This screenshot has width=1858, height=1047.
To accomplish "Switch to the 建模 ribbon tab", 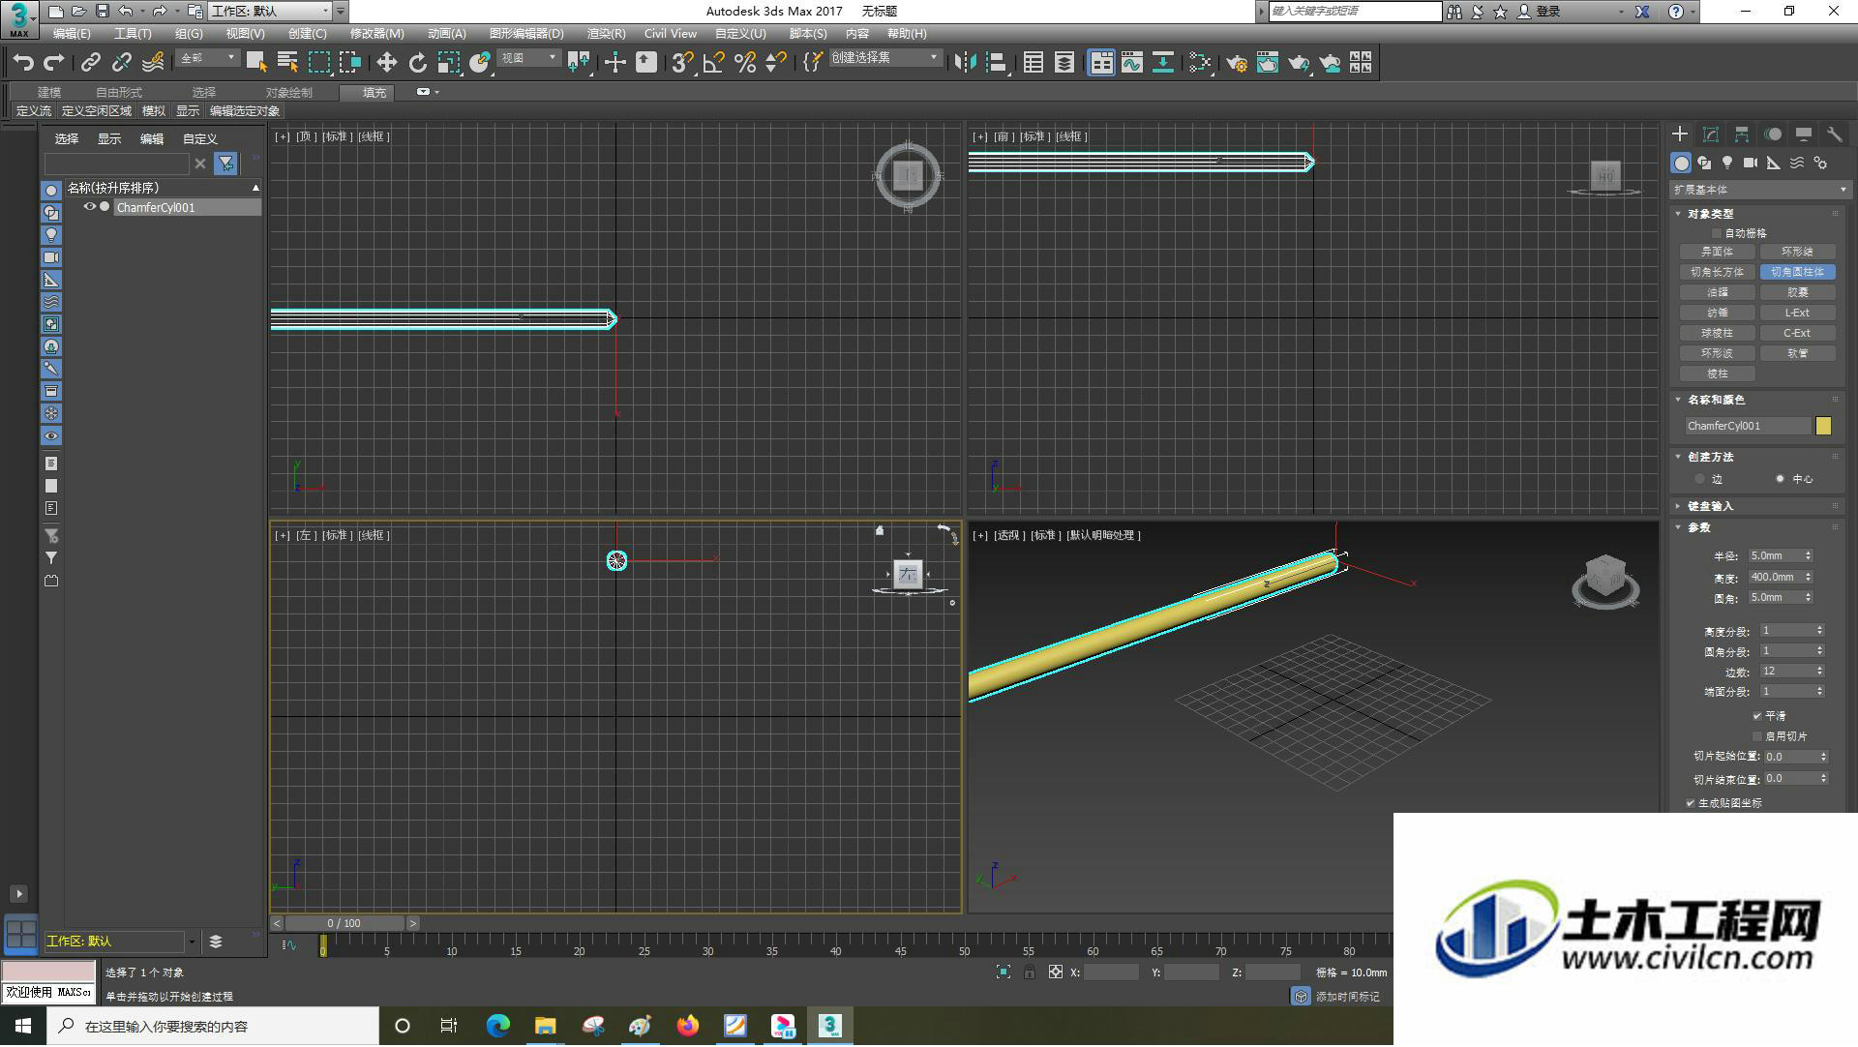I will (49, 93).
